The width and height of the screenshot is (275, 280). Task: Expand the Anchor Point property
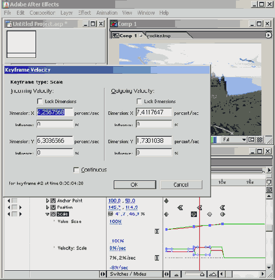click(47, 201)
